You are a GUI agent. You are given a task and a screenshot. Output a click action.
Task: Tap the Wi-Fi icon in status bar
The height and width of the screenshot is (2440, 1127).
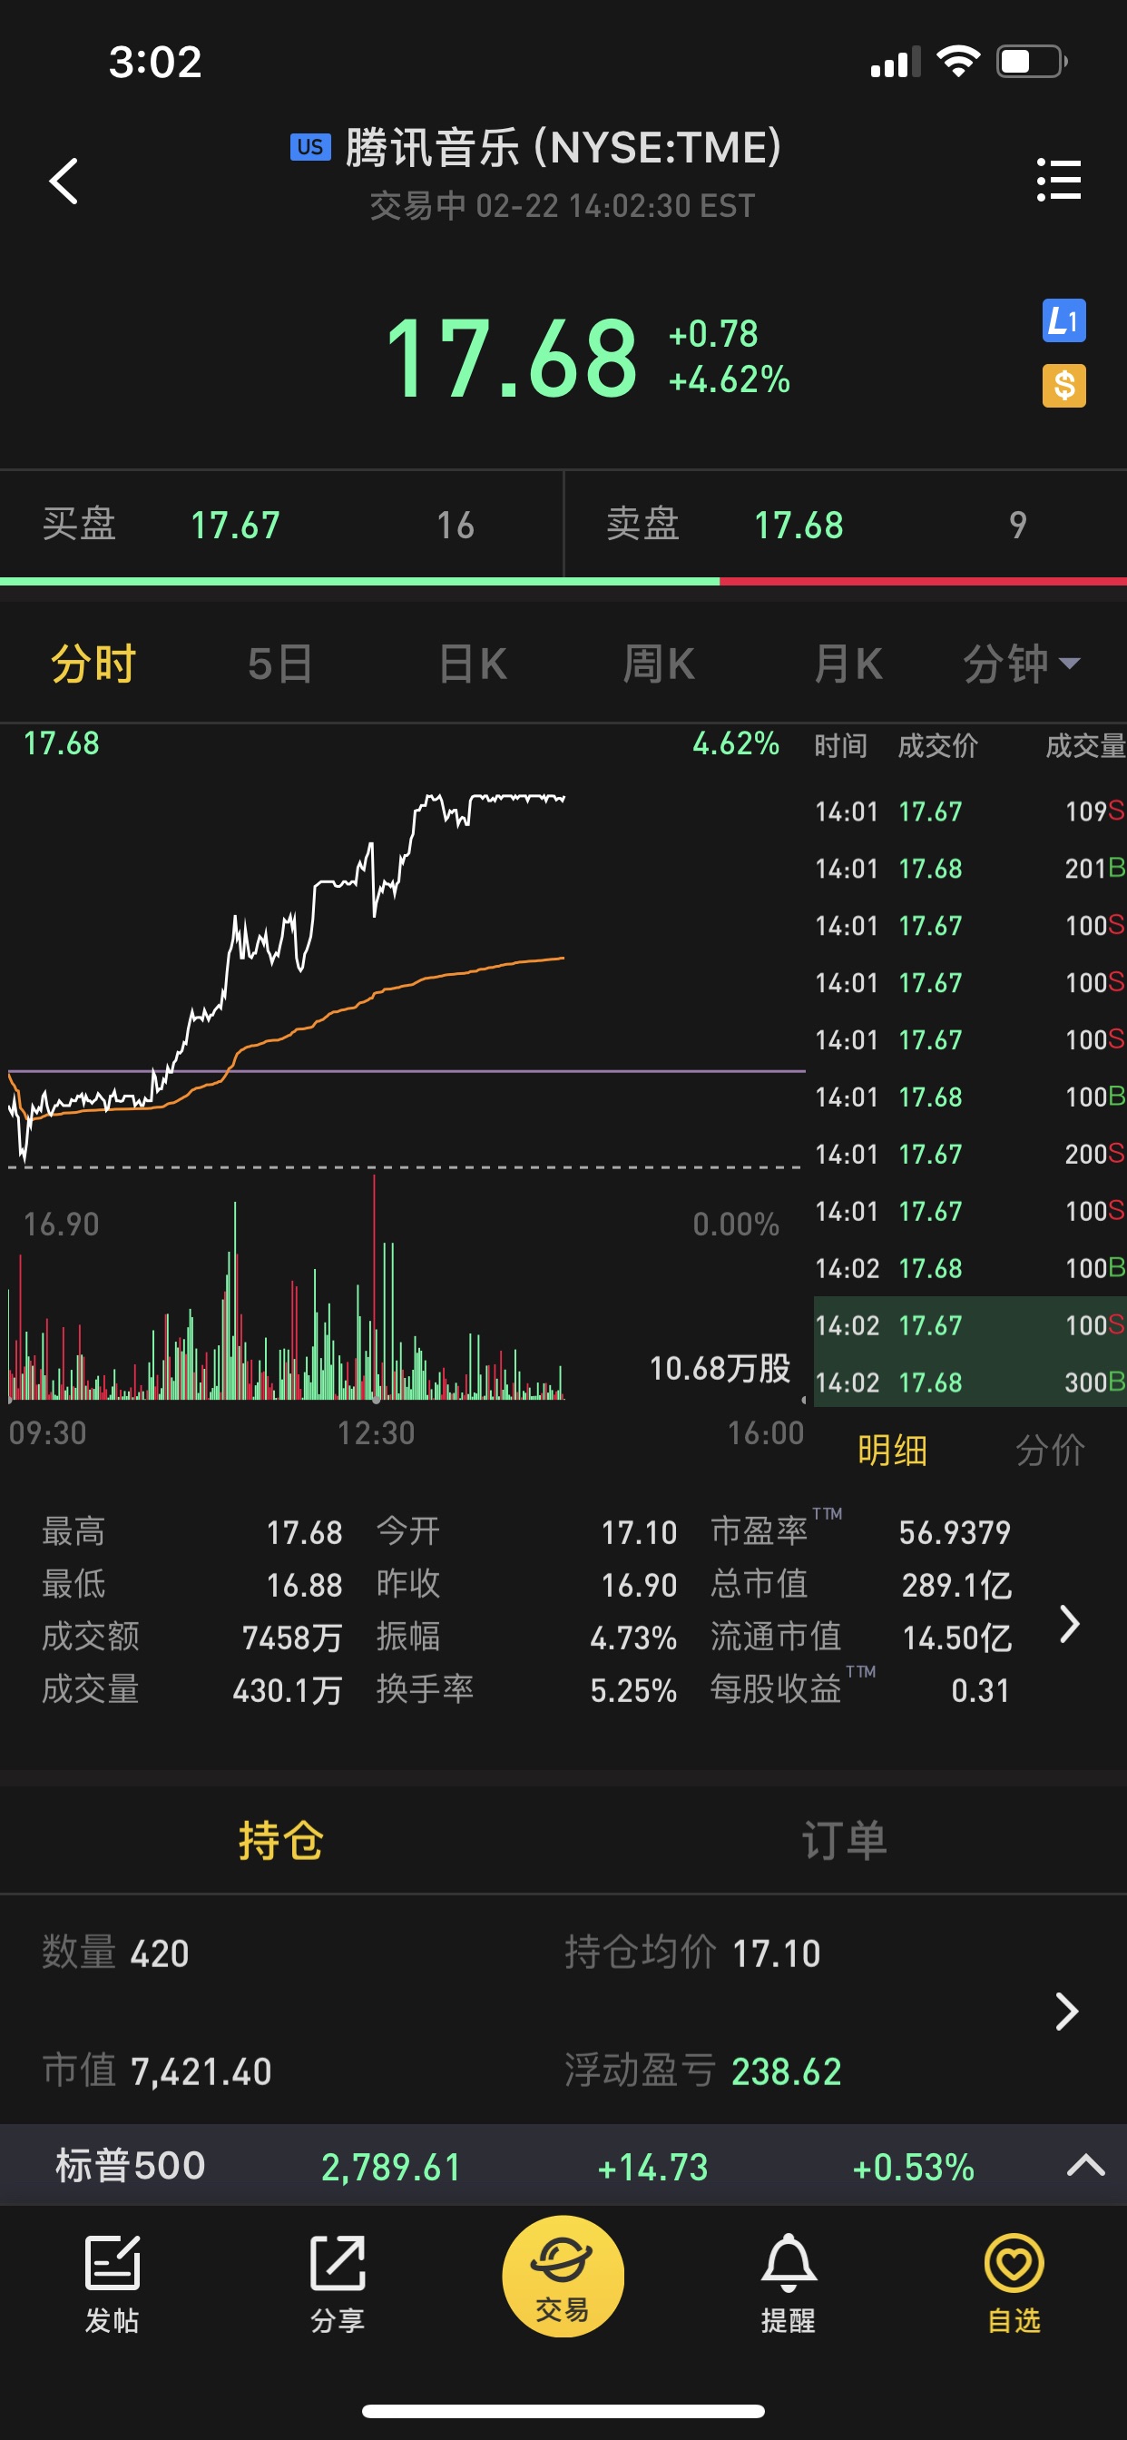[957, 62]
